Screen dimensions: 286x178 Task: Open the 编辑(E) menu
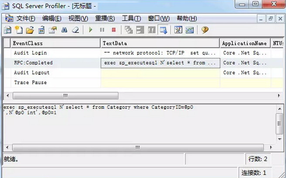click(x=51, y=18)
